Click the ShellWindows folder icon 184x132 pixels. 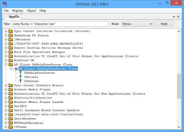pos(10,118)
